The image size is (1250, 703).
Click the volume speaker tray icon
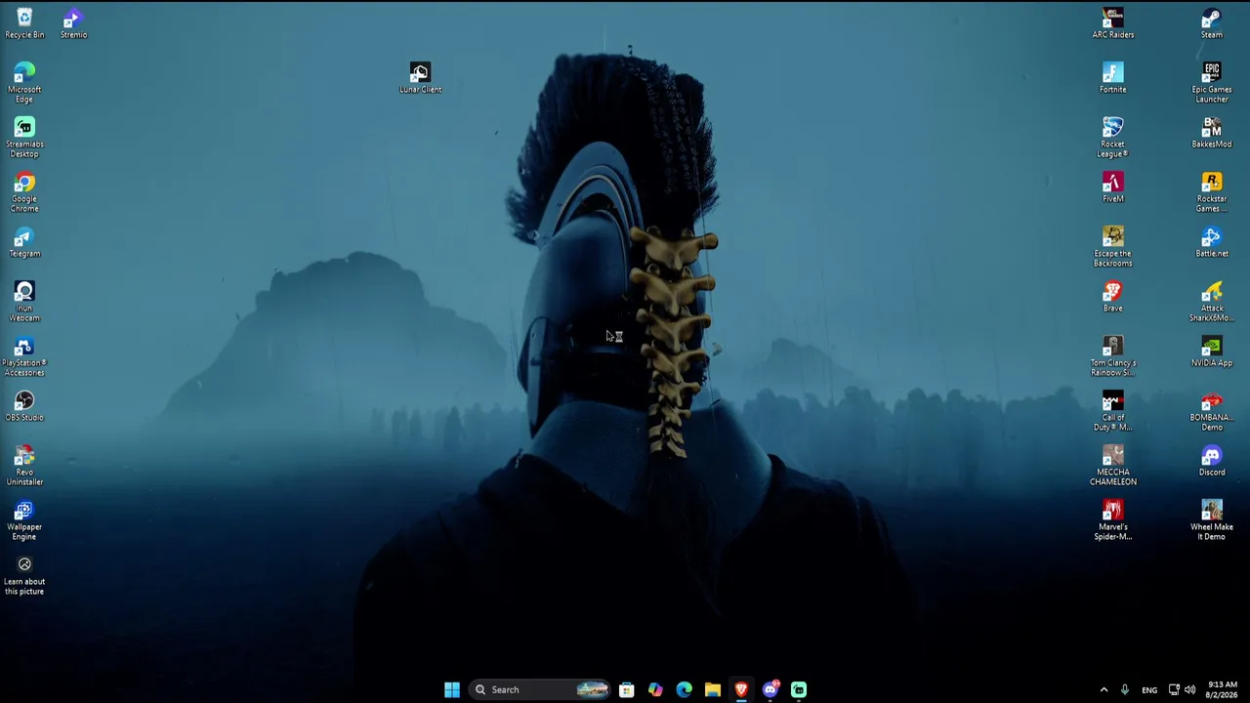(x=1189, y=690)
